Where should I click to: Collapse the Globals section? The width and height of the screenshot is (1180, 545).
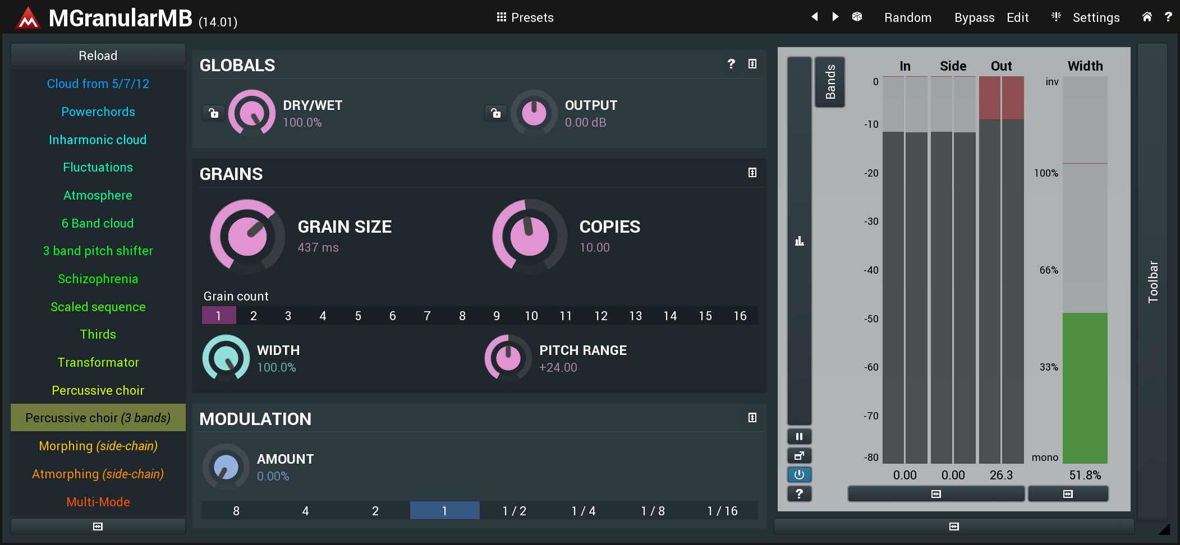point(752,64)
